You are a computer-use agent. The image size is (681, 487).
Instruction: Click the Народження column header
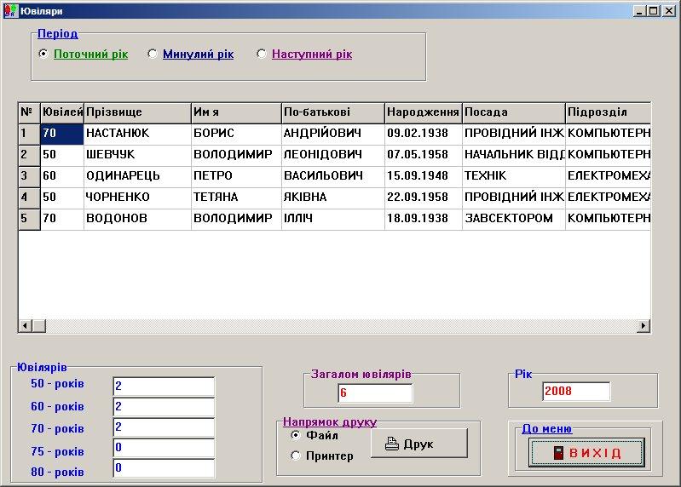424,112
